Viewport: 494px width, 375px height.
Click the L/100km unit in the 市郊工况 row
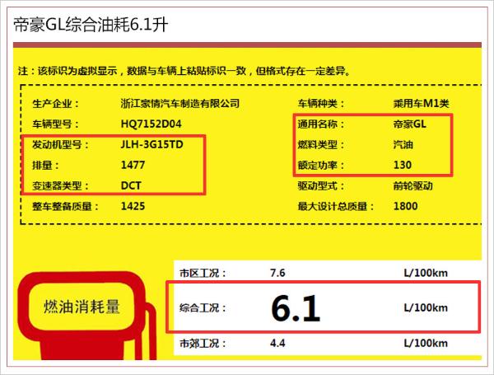426,343
